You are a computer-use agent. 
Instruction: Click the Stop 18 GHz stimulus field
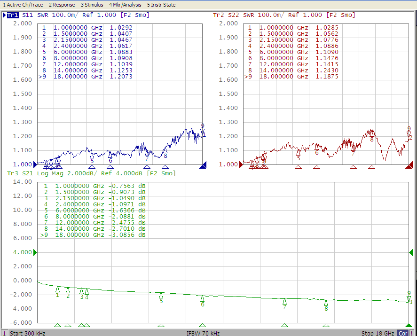tap(378, 333)
